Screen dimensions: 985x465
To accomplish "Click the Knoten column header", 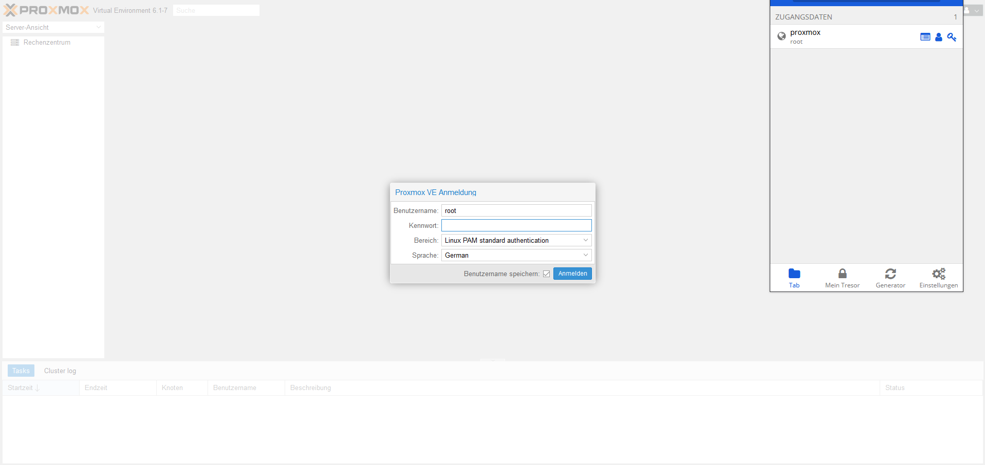I will [x=182, y=387].
